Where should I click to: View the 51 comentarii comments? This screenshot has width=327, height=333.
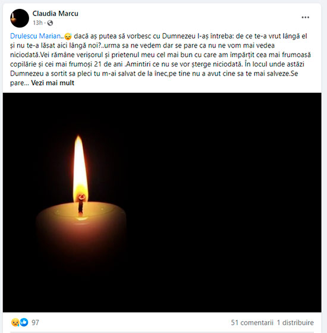click(252, 322)
